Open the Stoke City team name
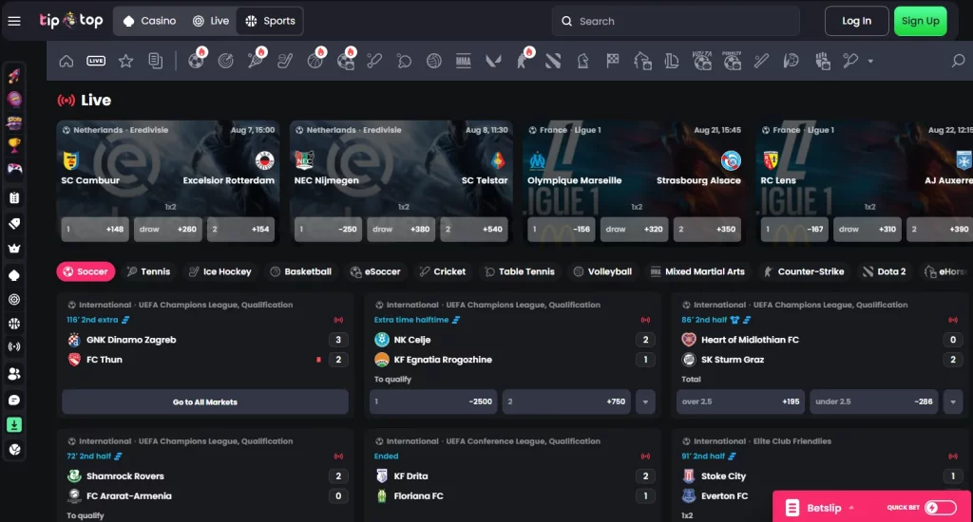Image resolution: width=973 pixels, height=522 pixels. (x=723, y=476)
